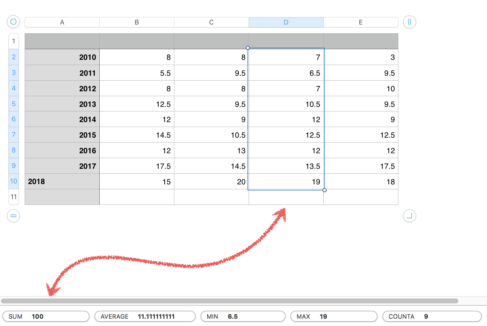Click the AVERAGE 11.111111111 summary pill
Image resolution: width=487 pixels, height=326 pixels.
pyautogui.click(x=145, y=317)
